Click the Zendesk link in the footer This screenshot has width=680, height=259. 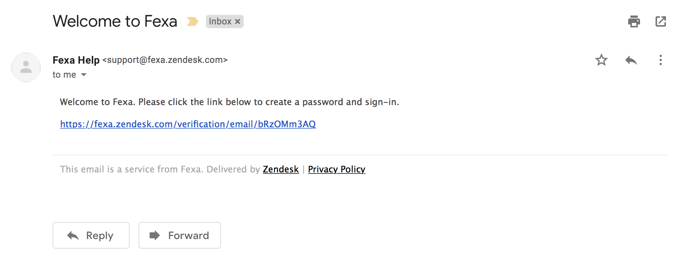click(280, 169)
